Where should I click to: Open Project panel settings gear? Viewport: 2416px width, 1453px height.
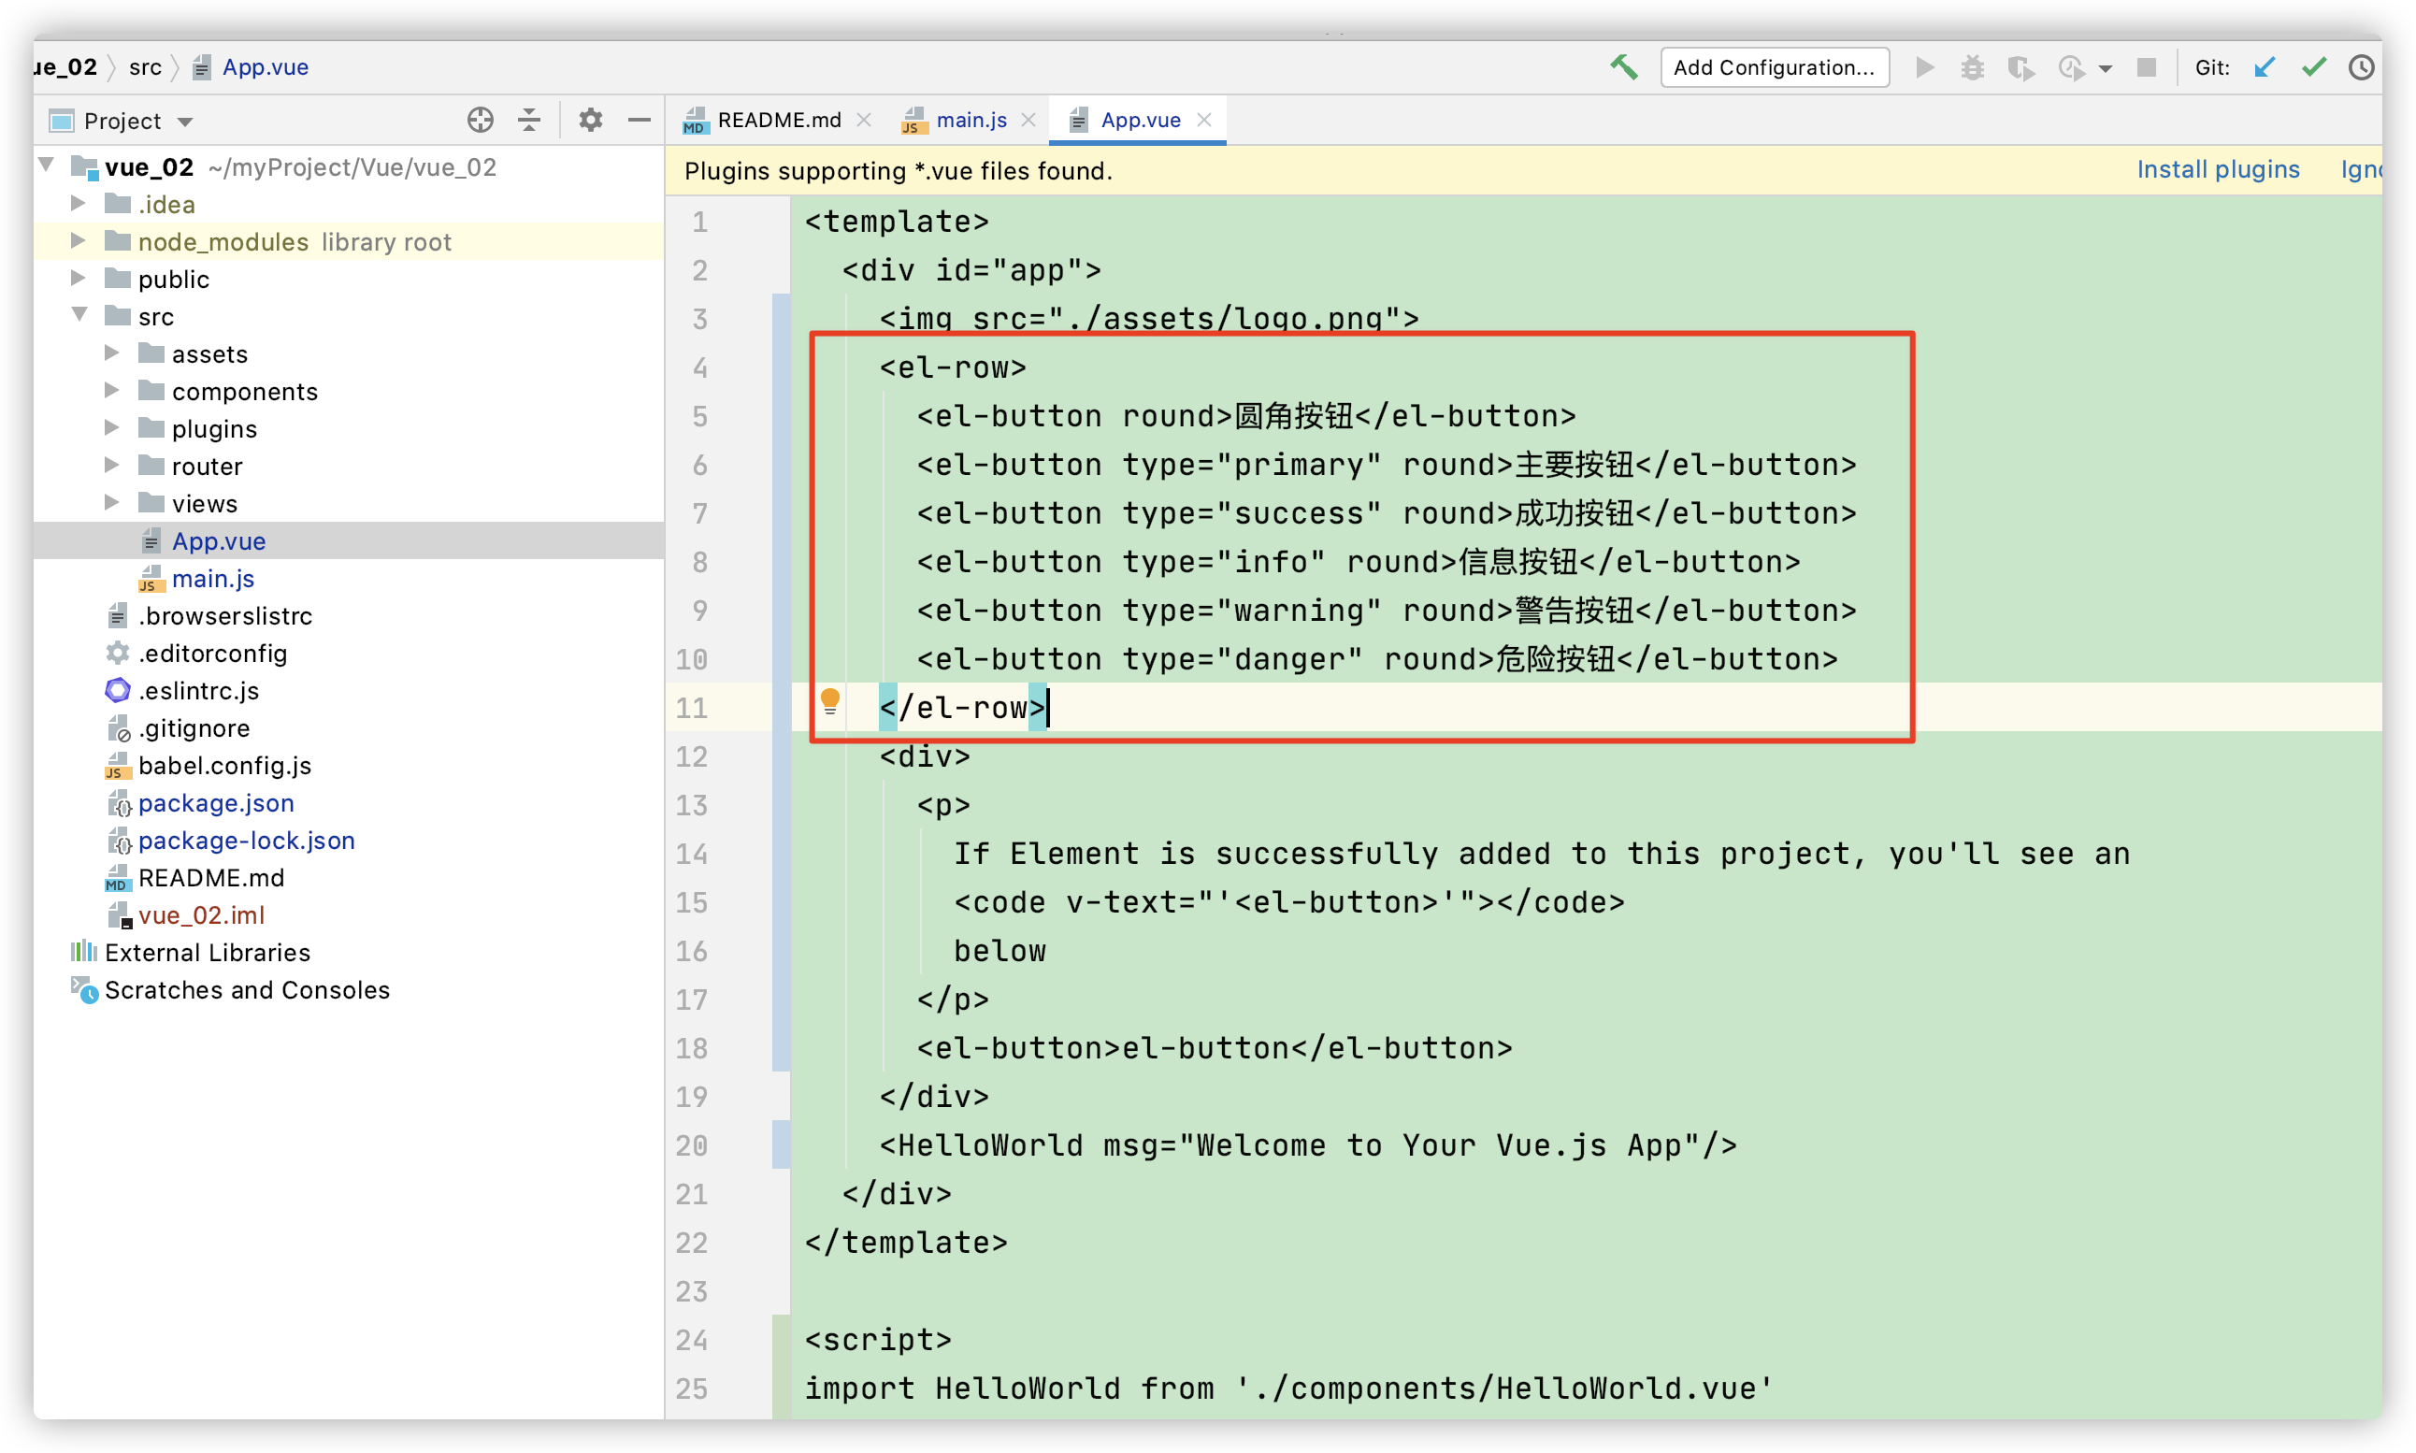(590, 120)
